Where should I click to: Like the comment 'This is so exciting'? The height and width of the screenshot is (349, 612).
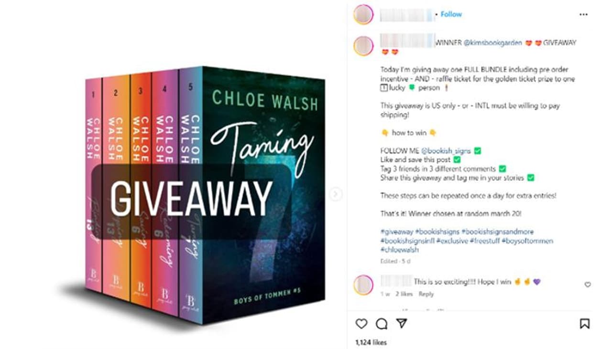coord(588,285)
